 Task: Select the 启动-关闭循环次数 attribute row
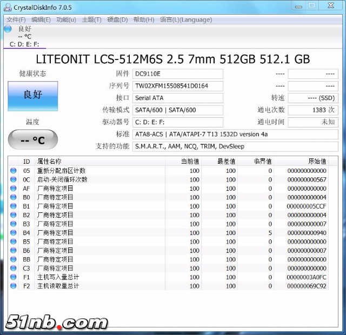pyautogui.click(x=62, y=179)
